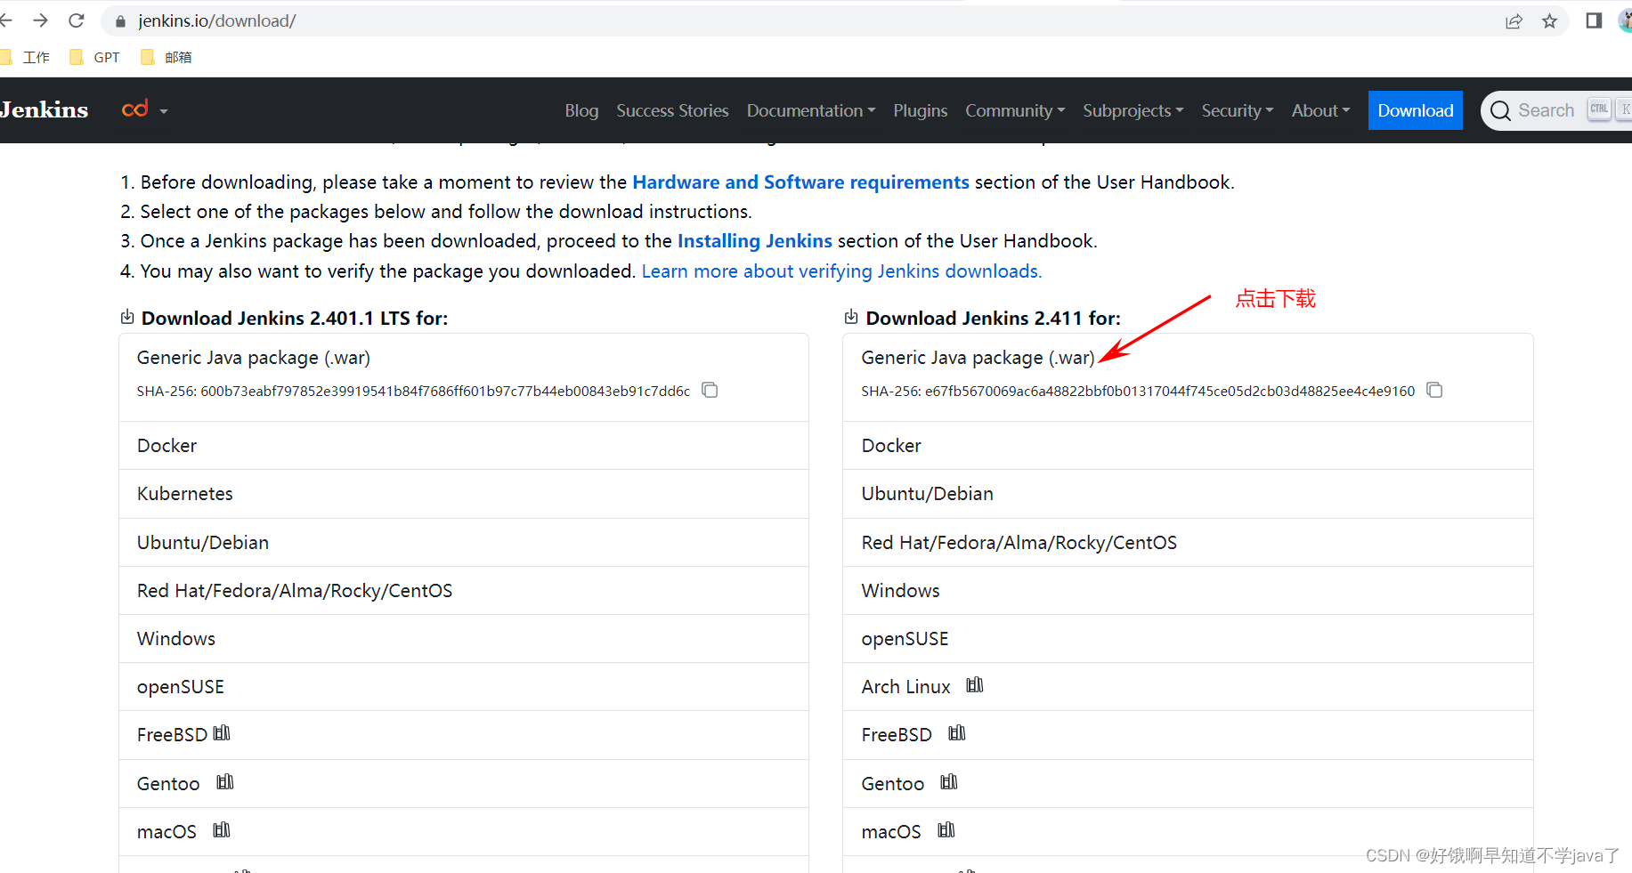Select Windows under Jenkins LTS
Screen dimensions: 1632x873
click(464, 638)
